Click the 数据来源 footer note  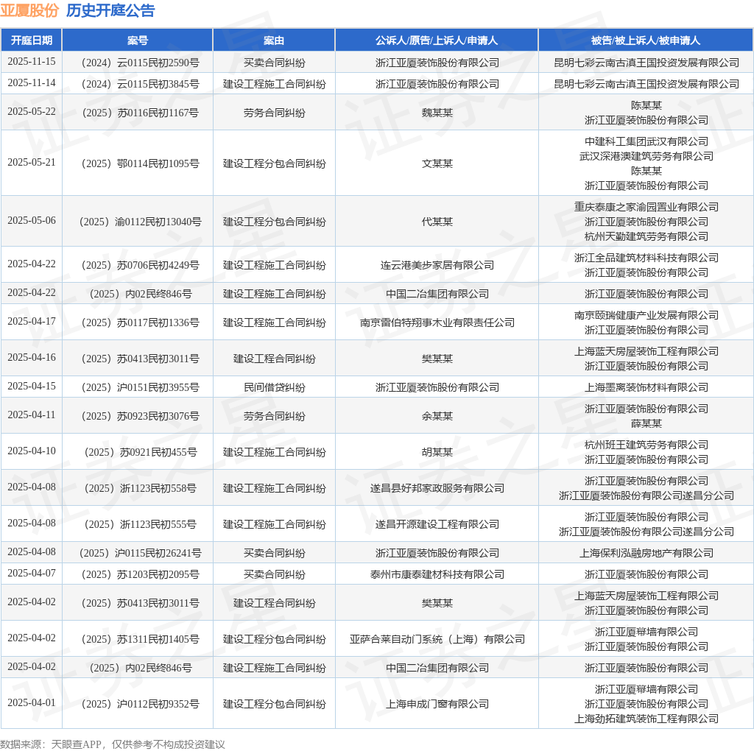[x=113, y=744]
